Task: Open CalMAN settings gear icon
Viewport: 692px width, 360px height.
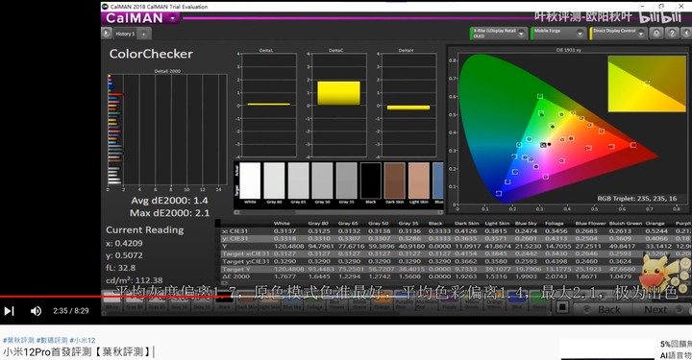Action: point(656,33)
